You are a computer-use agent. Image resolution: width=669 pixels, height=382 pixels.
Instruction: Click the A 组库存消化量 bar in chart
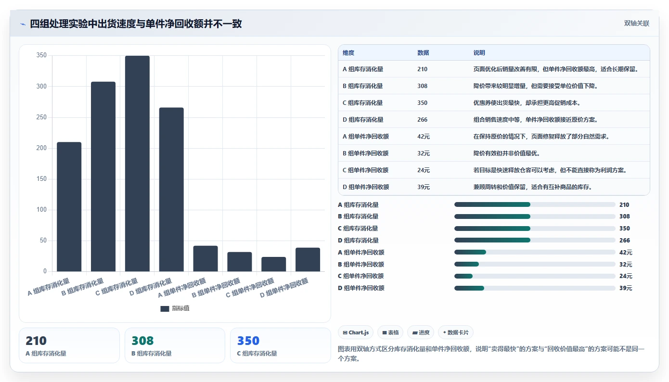pos(69,207)
